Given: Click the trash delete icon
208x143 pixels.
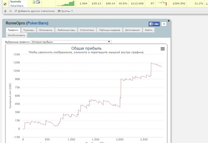Looking at the screenshot, I should 5,11.
